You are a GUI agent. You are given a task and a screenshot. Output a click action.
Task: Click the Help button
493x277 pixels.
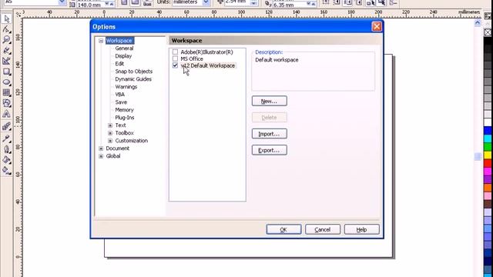tap(361, 229)
